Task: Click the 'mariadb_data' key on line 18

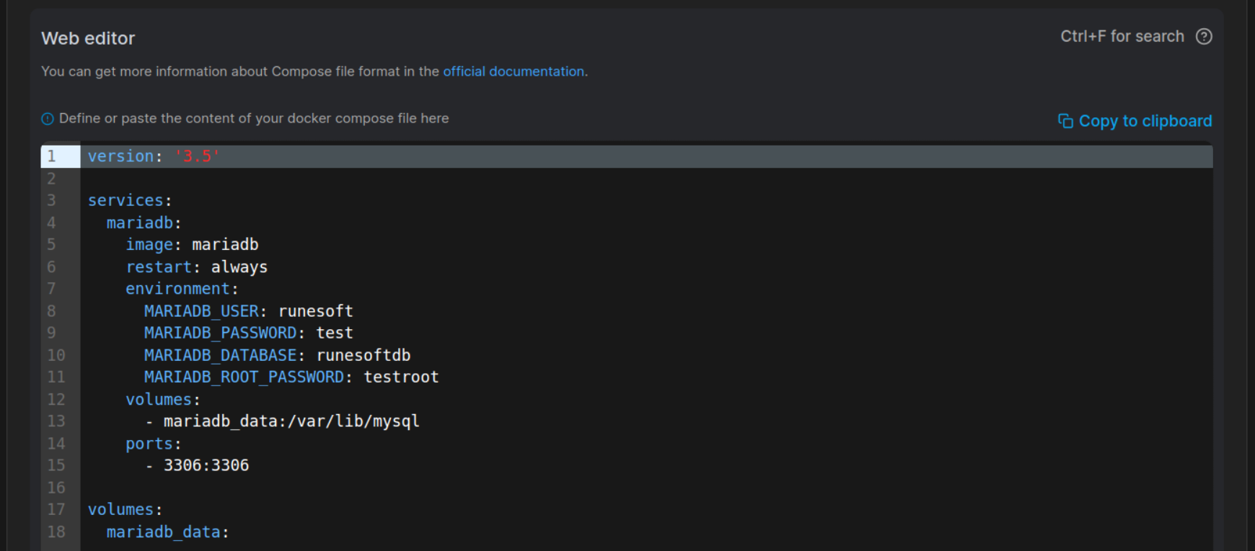Action: (163, 532)
